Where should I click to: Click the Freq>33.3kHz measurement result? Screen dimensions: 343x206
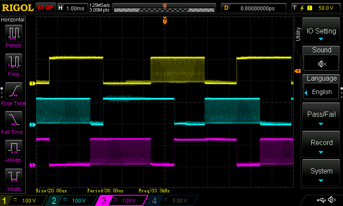pos(154,191)
